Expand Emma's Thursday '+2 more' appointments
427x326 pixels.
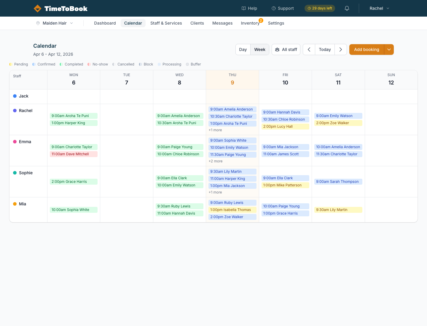(216, 161)
